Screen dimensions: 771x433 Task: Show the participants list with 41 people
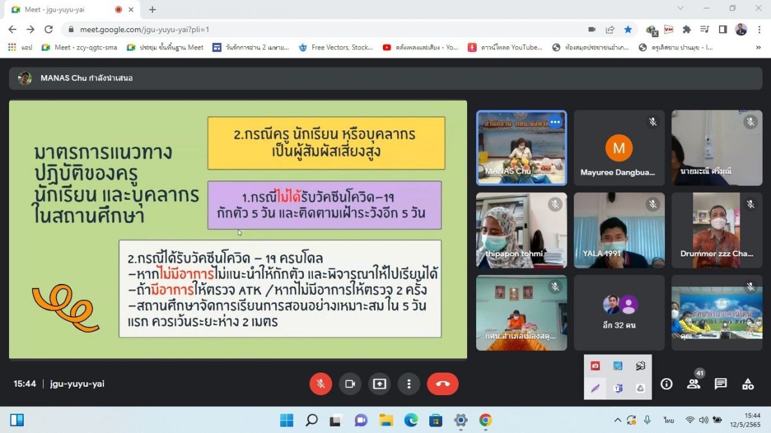click(x=694, y=384)
